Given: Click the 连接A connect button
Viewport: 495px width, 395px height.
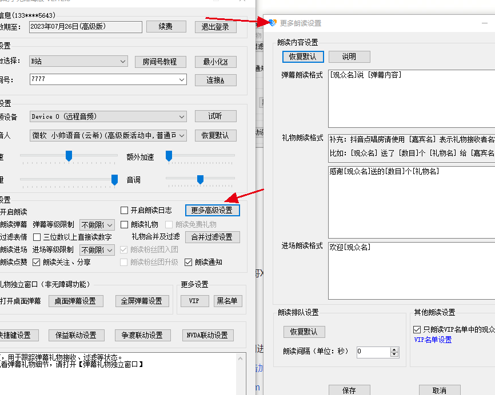Looking at the screenshot, I should (215, 80).
